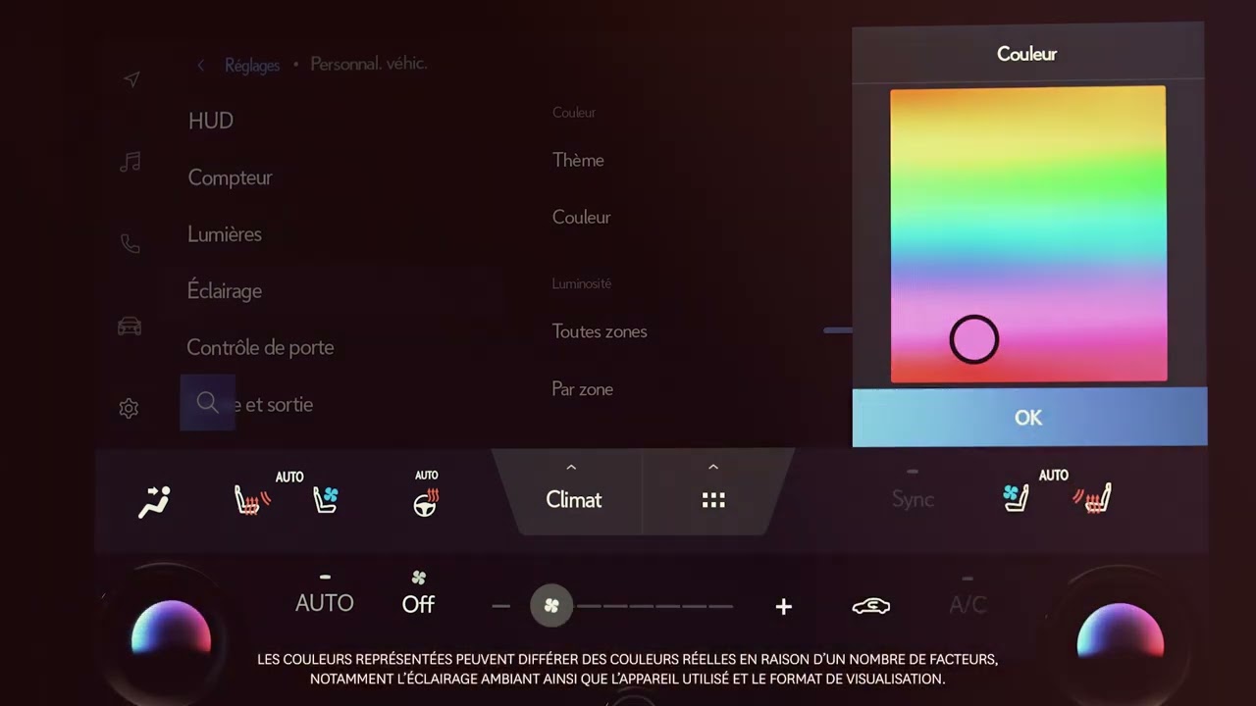This screenshot has height=706, width=1256.
Task: Open the Thème color option
Action: pos(578,160)
